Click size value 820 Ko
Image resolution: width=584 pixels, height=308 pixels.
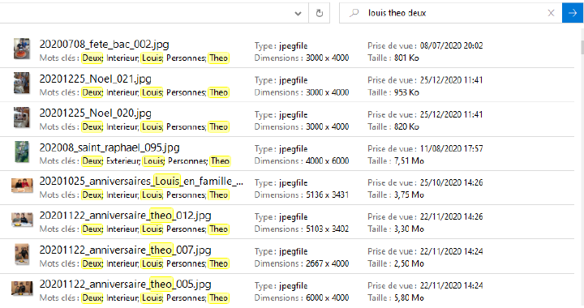tap(406, 126)
